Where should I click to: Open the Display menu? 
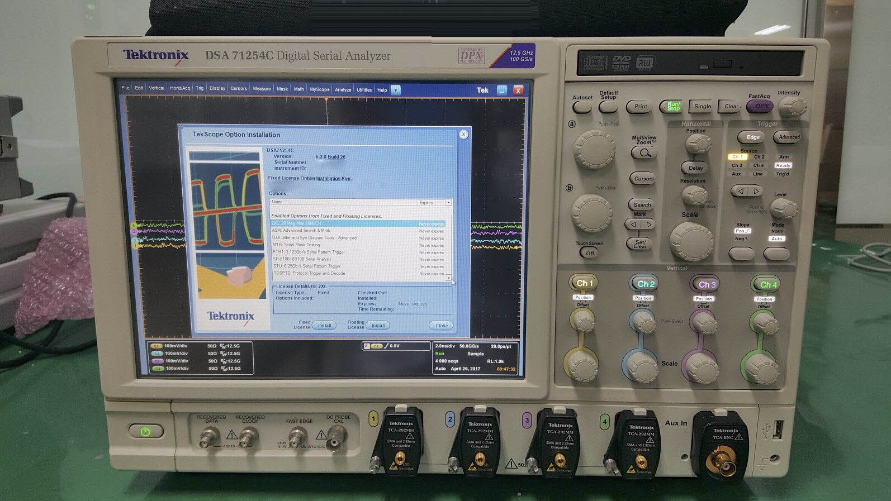[217, 88]
